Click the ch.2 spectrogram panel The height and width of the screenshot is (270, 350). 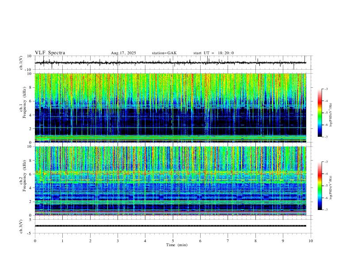coord(170,181)
